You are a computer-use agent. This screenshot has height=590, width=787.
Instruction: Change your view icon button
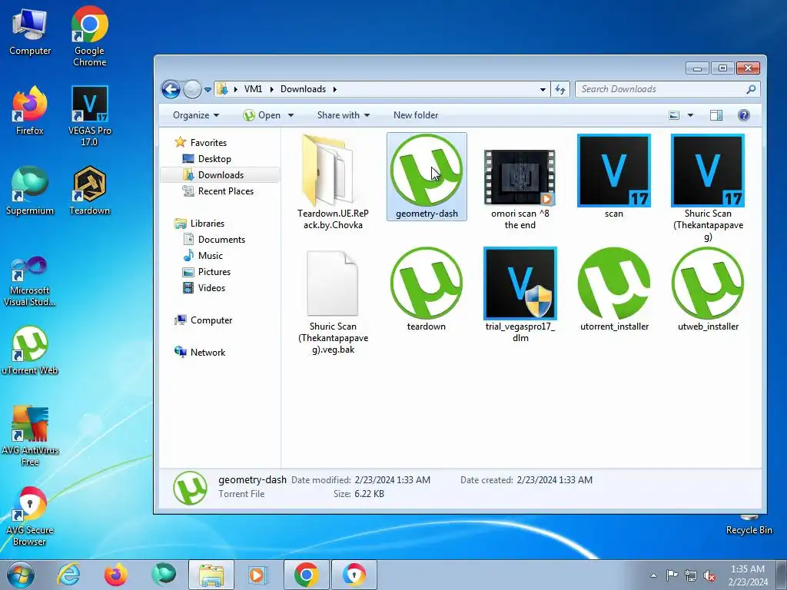674,115
